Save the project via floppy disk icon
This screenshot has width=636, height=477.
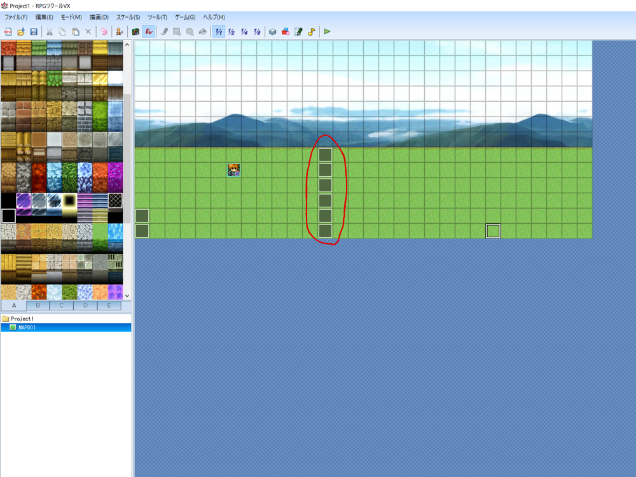point(34,32)
